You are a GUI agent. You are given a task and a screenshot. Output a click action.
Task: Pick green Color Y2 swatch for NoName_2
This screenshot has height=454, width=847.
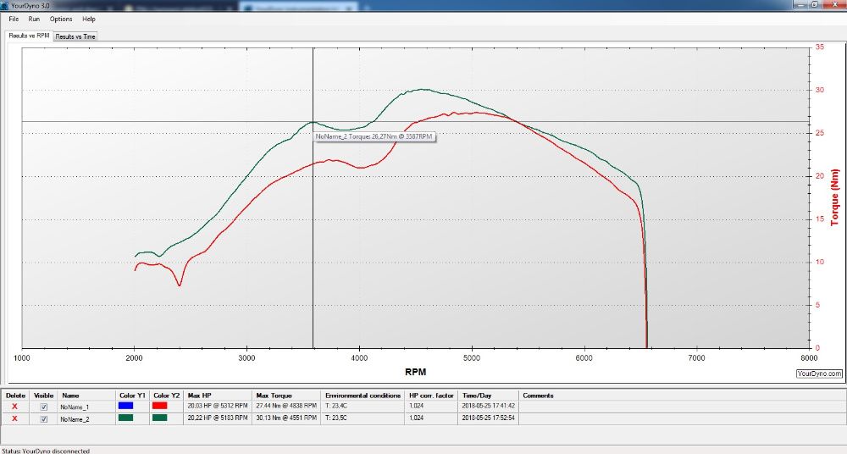160,418
